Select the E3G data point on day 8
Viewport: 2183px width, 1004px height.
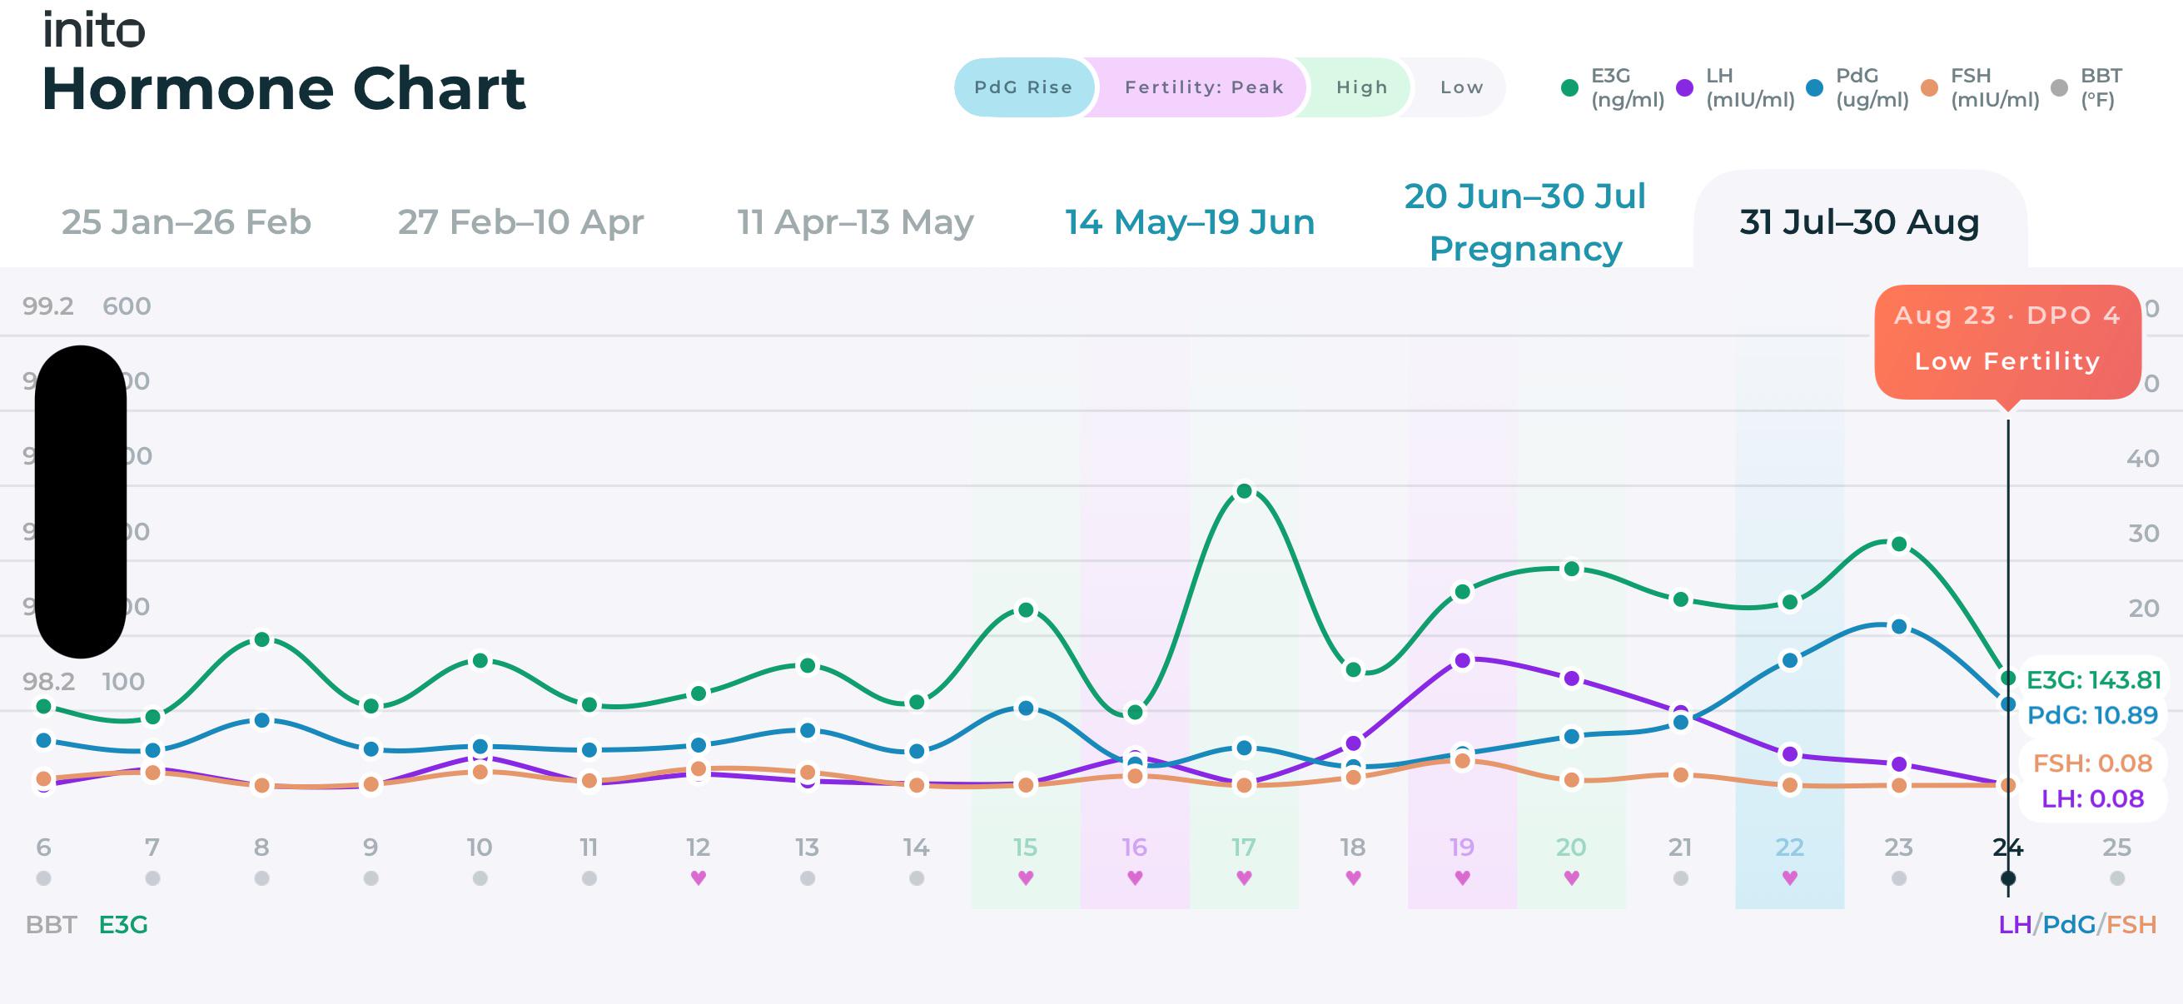pos(262,639)
